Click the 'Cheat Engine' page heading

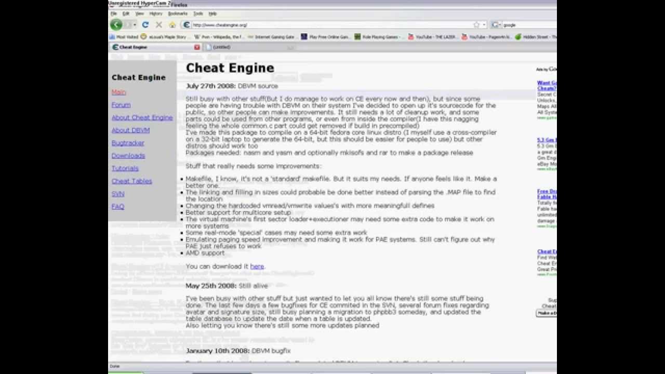pos(230,68)
